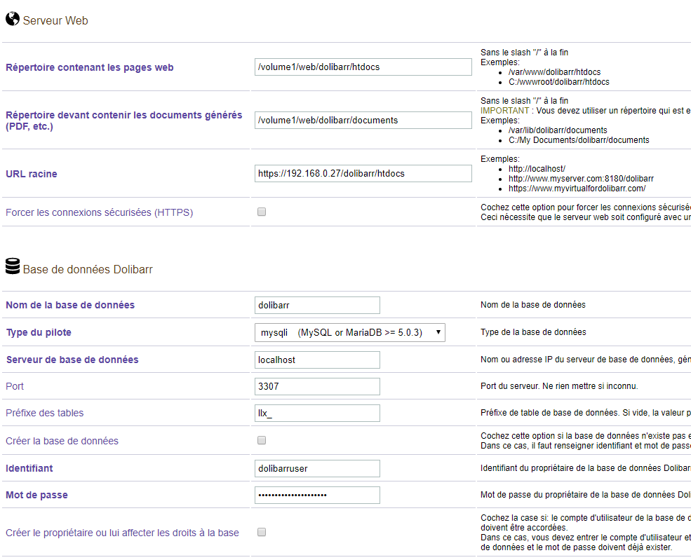691x560 pixels.
Task: Click the documents directory input field
Action: click(363, 120)
